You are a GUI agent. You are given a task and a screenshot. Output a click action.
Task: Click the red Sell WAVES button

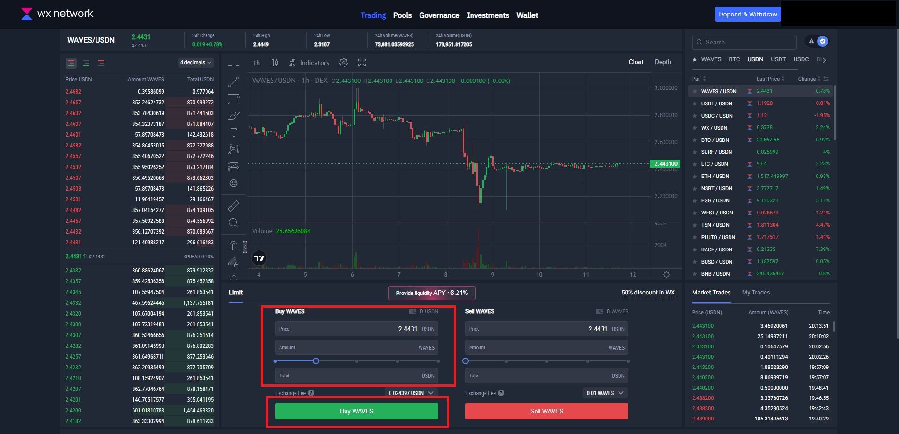546,411
